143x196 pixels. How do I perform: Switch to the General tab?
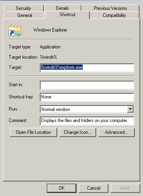tap(24, 15)
